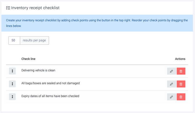Screen dimensions: 195x113
Task: Click the reorder handle for All bags/boxes sealed line
Action: (12, 84)
